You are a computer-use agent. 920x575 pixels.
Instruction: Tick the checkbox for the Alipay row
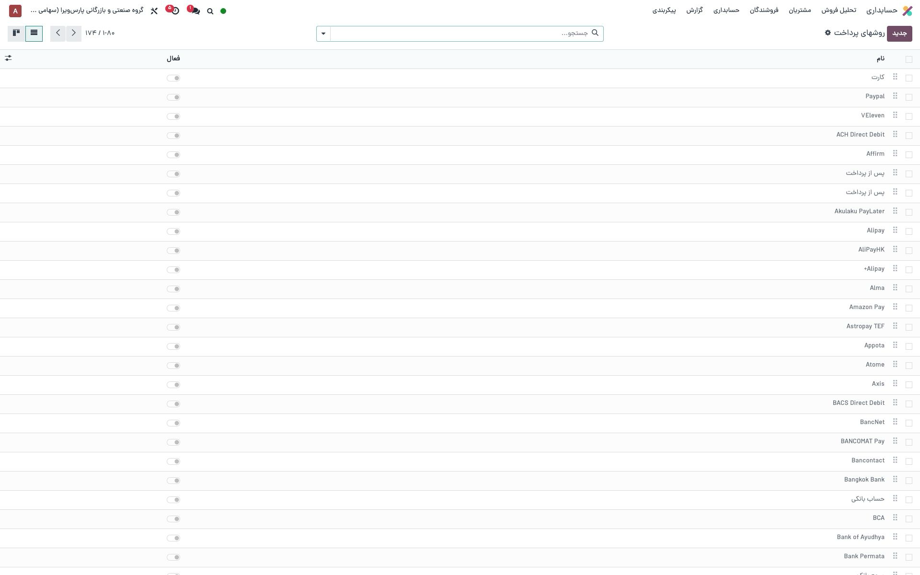coord(909,231)
